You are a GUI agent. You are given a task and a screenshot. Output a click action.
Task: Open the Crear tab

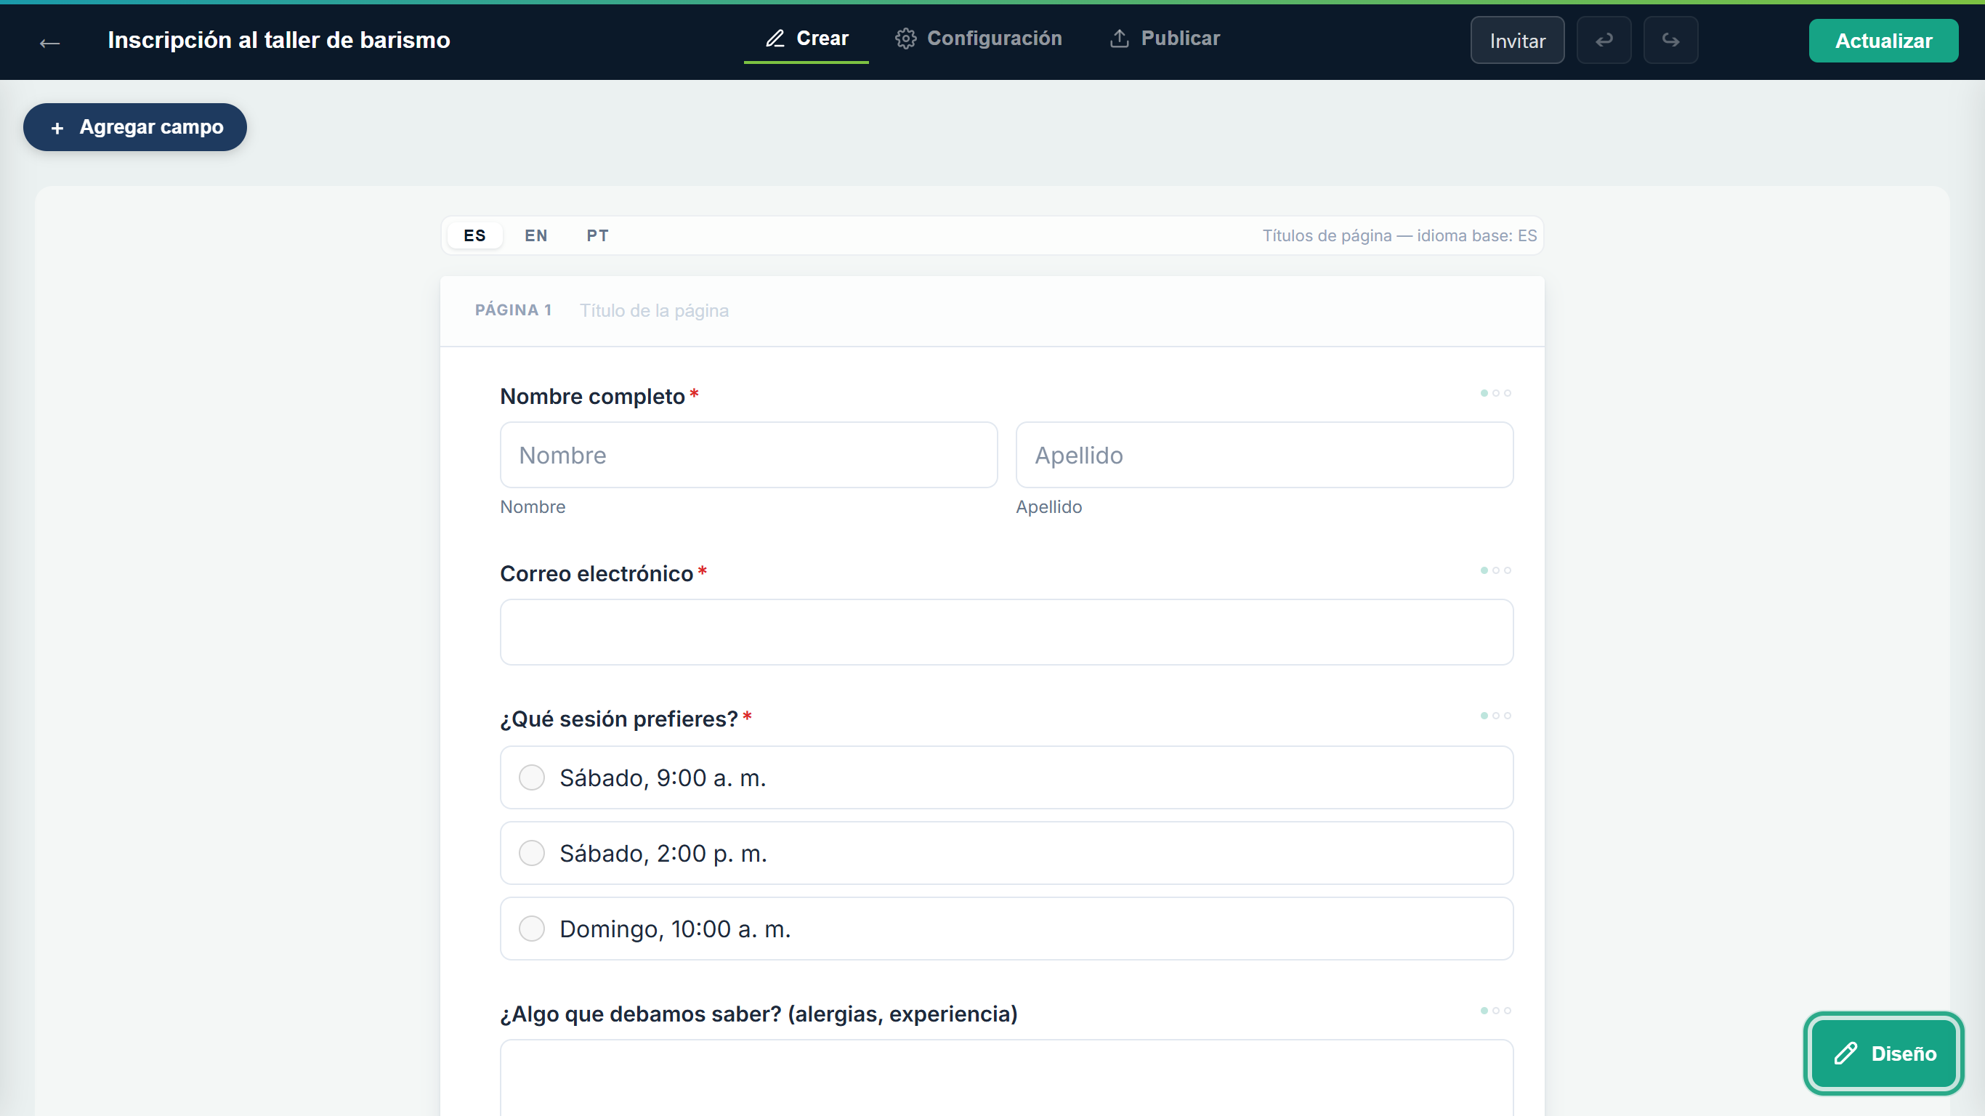[806, 39]
